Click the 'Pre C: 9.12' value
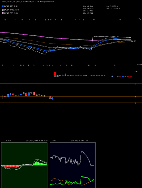Viewport: 142px width, 188px height. (x=88, y=13)
